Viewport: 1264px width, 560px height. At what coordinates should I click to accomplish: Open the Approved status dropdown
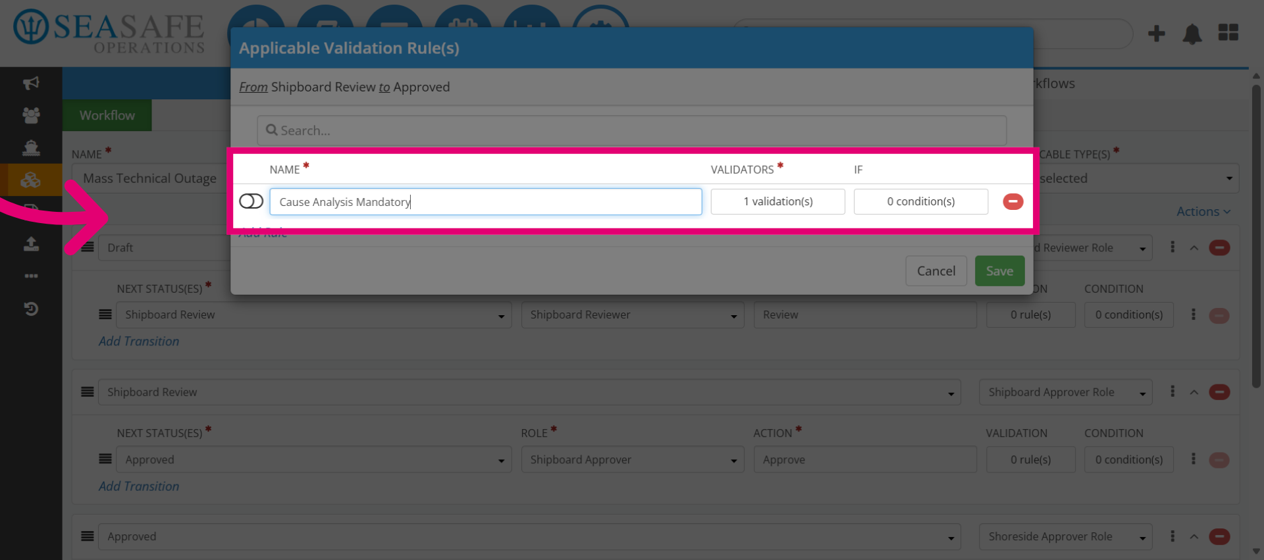coord(529,537)
